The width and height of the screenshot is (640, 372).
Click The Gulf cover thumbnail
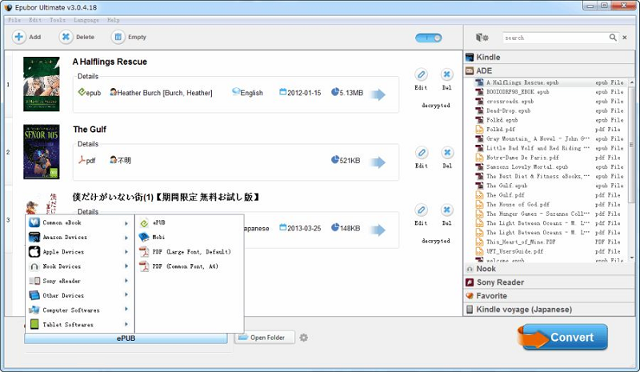(x=42, y=152)
